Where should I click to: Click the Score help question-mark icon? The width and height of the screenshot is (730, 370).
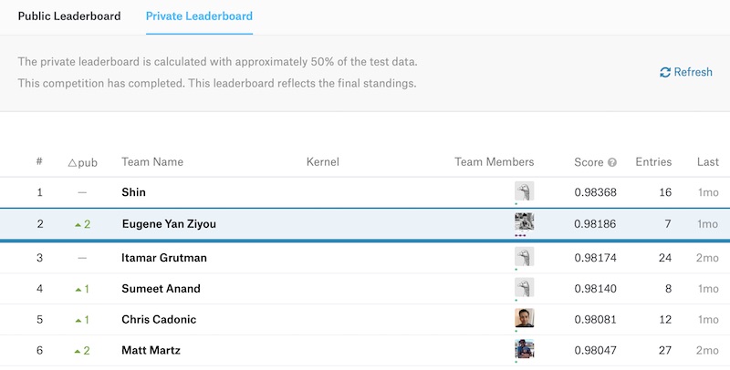[x=612, y=163]
